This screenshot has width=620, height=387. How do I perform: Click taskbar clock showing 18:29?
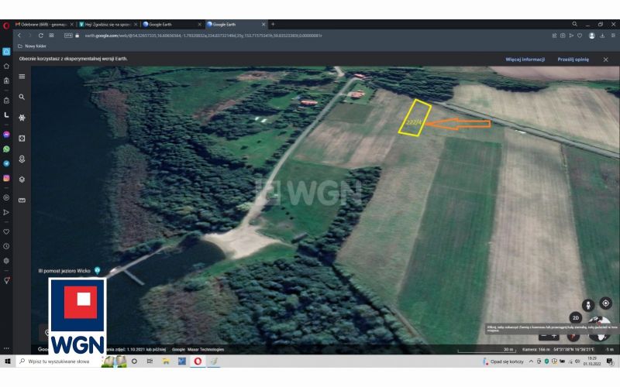(x=593, y=361)
